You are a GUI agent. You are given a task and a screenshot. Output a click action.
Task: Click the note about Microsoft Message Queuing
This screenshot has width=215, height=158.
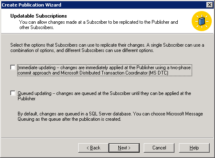click(x=110, y=117)
